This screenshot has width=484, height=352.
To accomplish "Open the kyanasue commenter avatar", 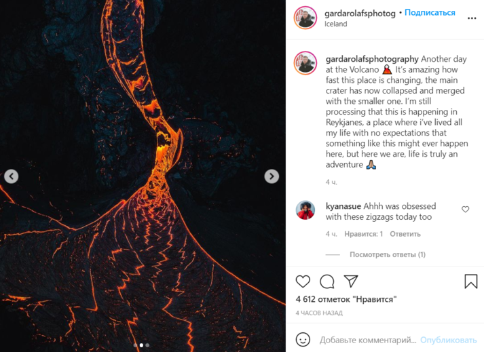I will point(305,210).
